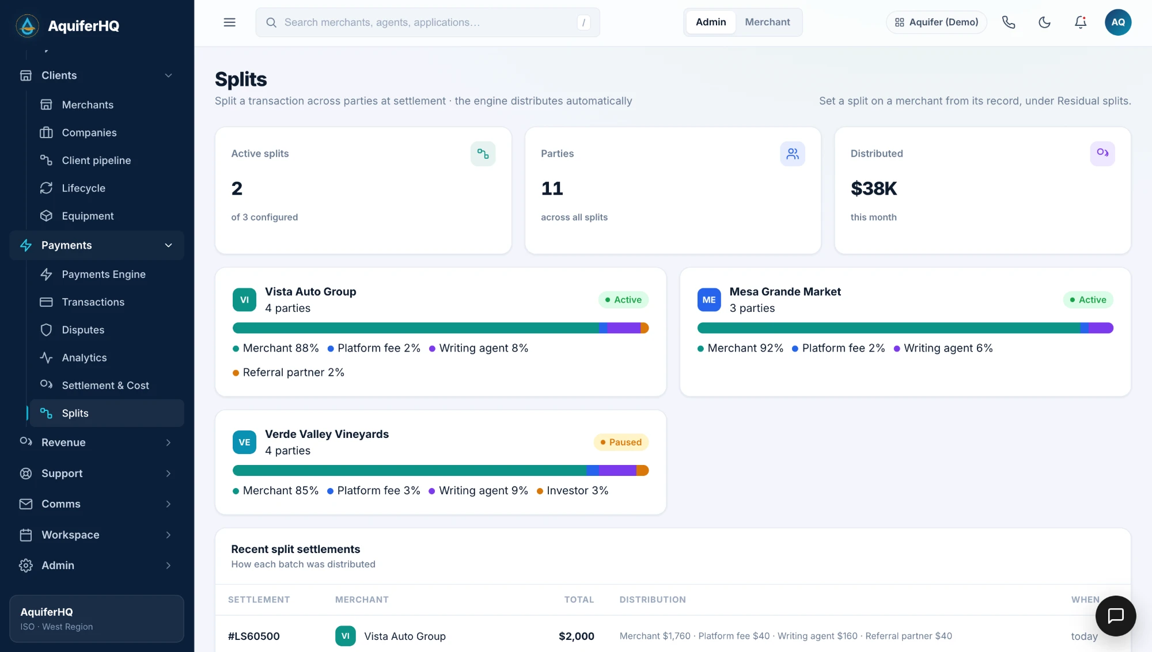This screenshot has width=1152, height=652.
Task: Open the phone dialer icon
Action: point(1009,22)
